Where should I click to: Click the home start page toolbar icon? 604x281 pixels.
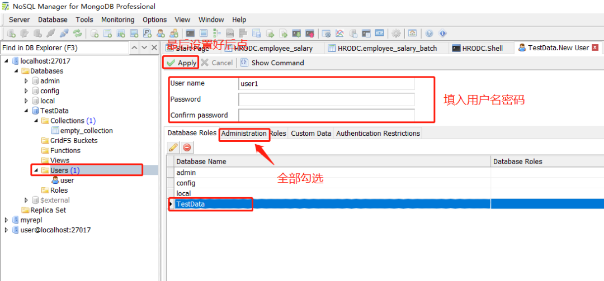[x=412, y=33]
